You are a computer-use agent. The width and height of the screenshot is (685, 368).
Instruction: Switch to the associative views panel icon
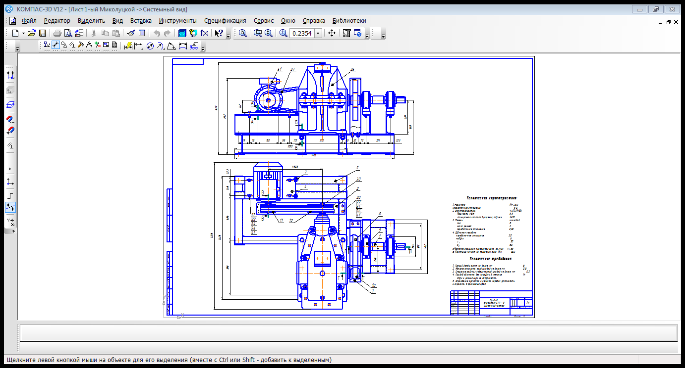click(106, 46)
